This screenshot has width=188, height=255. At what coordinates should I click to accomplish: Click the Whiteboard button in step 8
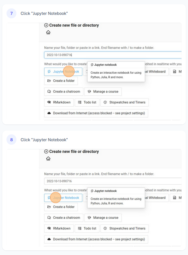tap(157, 198)
